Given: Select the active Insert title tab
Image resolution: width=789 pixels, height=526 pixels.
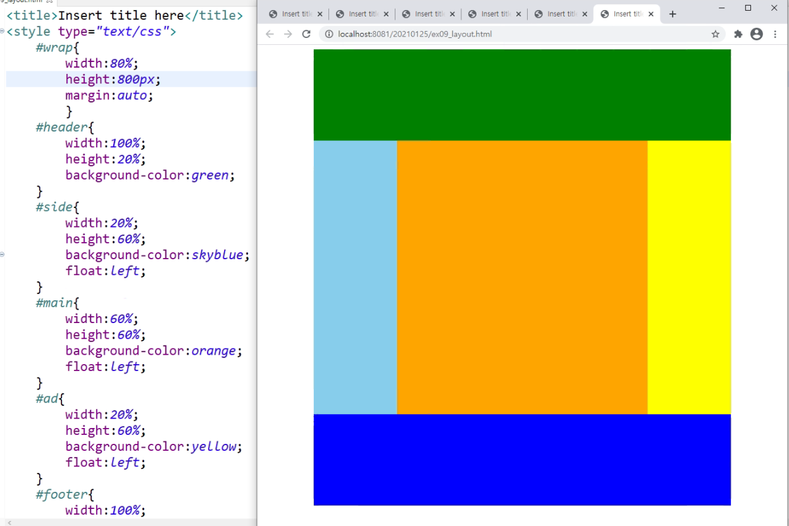Looking at the screenshot, I should [x=627, y=14].
